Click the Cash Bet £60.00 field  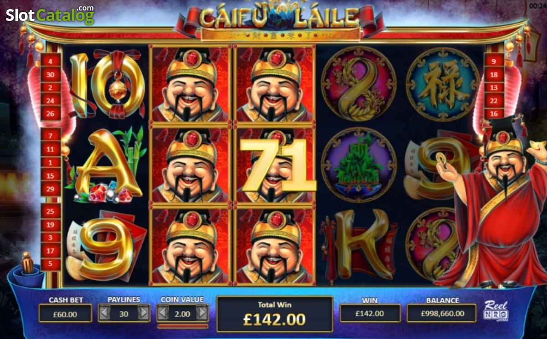pyautogui.click(x=66, y=313)
